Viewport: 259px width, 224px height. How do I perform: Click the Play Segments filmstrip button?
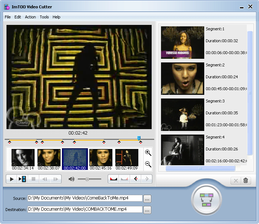(22, 179)
